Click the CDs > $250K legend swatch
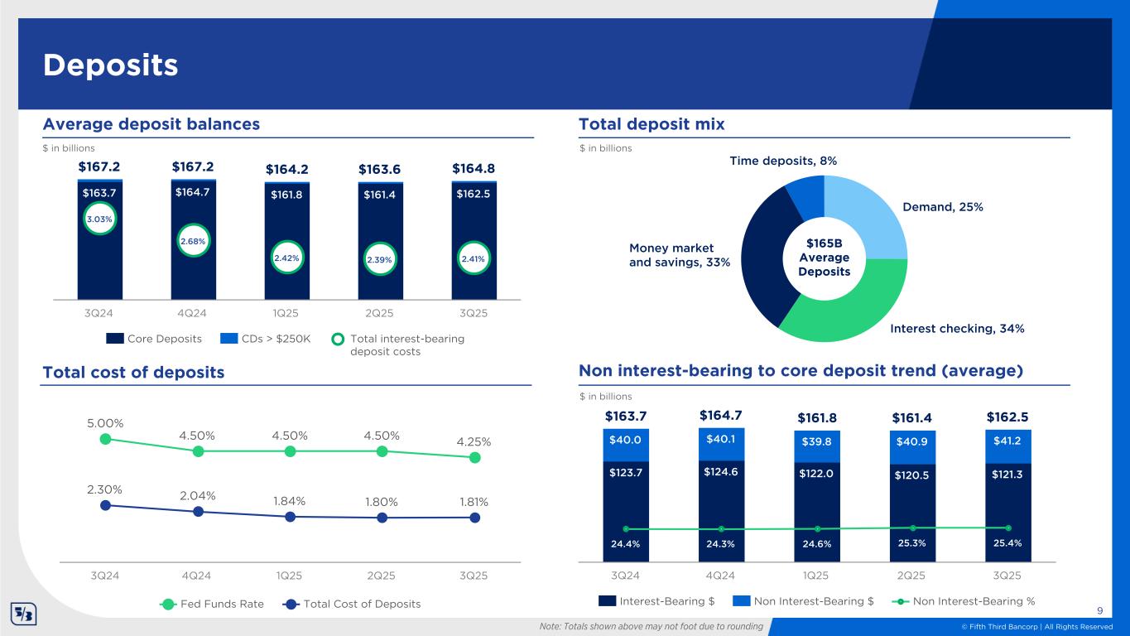 tap(229, 339)
